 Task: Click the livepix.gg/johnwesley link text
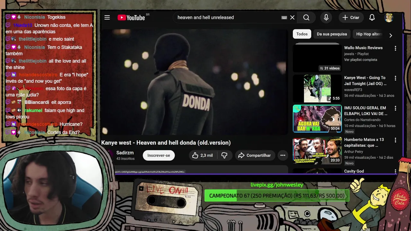pyautogui.click(x=277, y=185)
